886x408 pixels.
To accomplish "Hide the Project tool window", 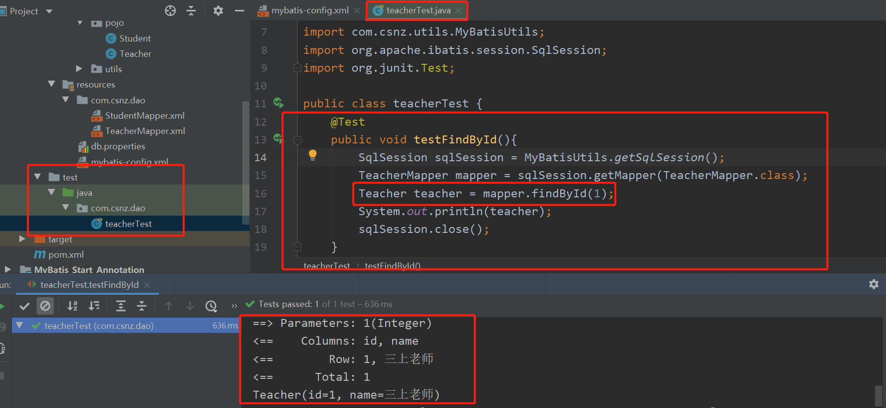I will [x=239, y=11].
